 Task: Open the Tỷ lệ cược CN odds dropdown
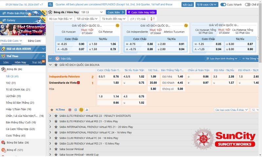tap(206, 5)
